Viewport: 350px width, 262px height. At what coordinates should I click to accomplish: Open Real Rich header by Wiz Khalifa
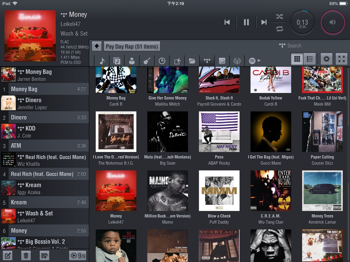[x=44, y=160]
